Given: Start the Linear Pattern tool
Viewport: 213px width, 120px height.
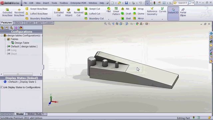Looking at the screenshot, I should [116, 11].
